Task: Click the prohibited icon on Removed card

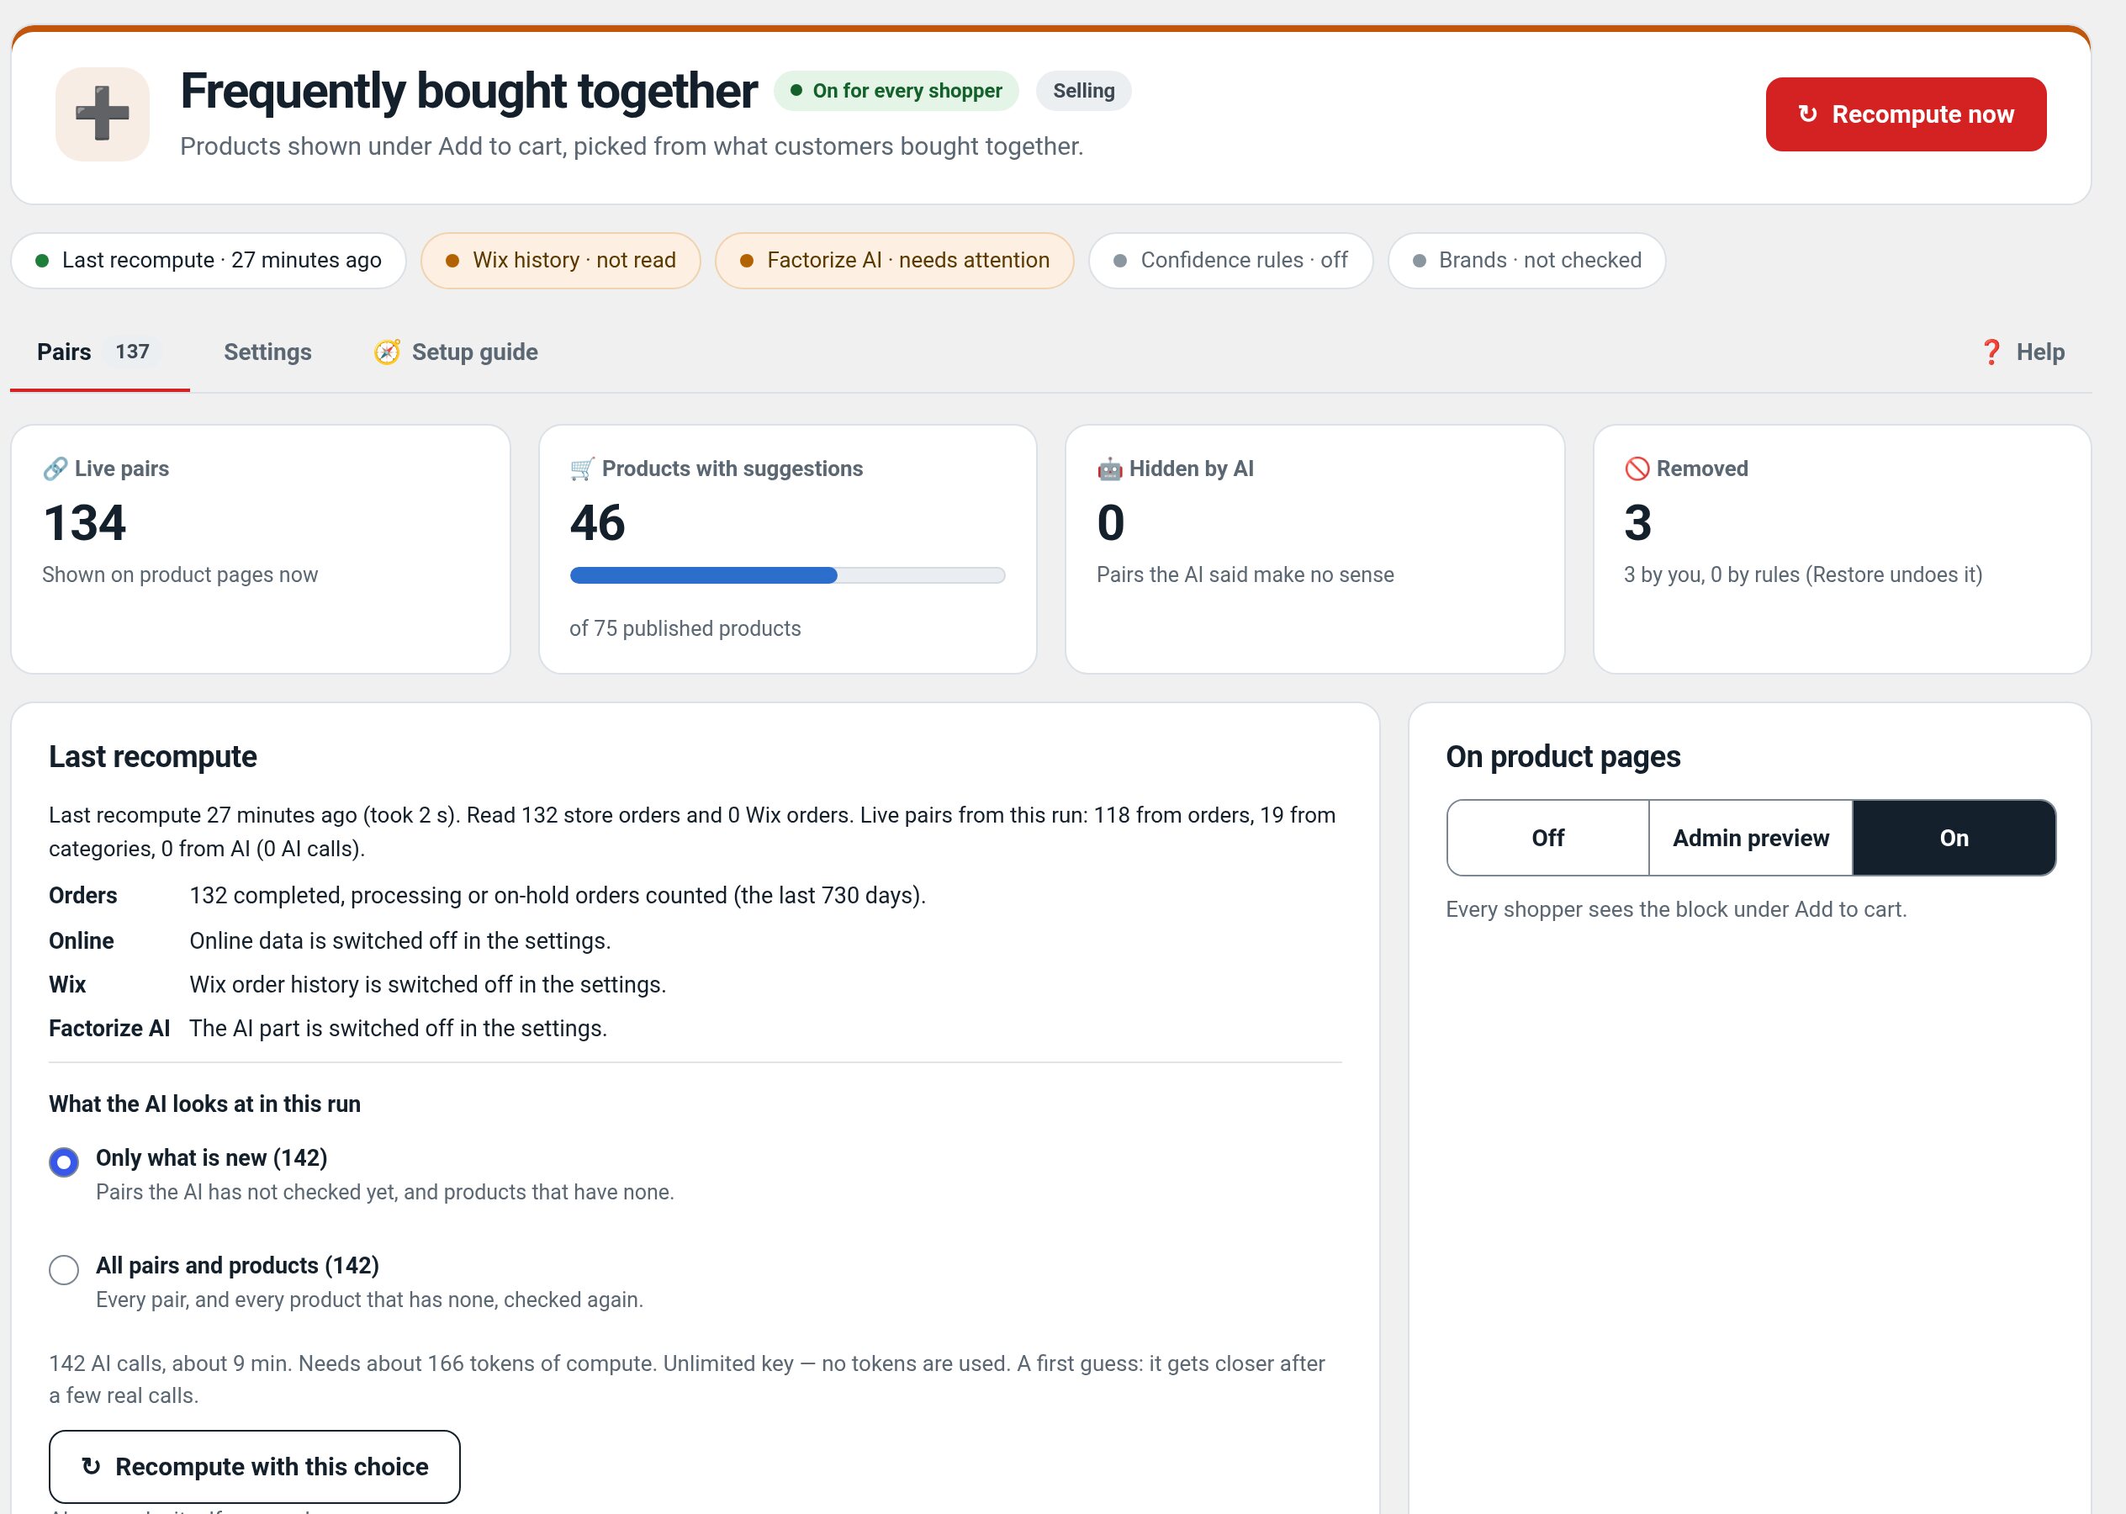Action: tap(1637, 468)
